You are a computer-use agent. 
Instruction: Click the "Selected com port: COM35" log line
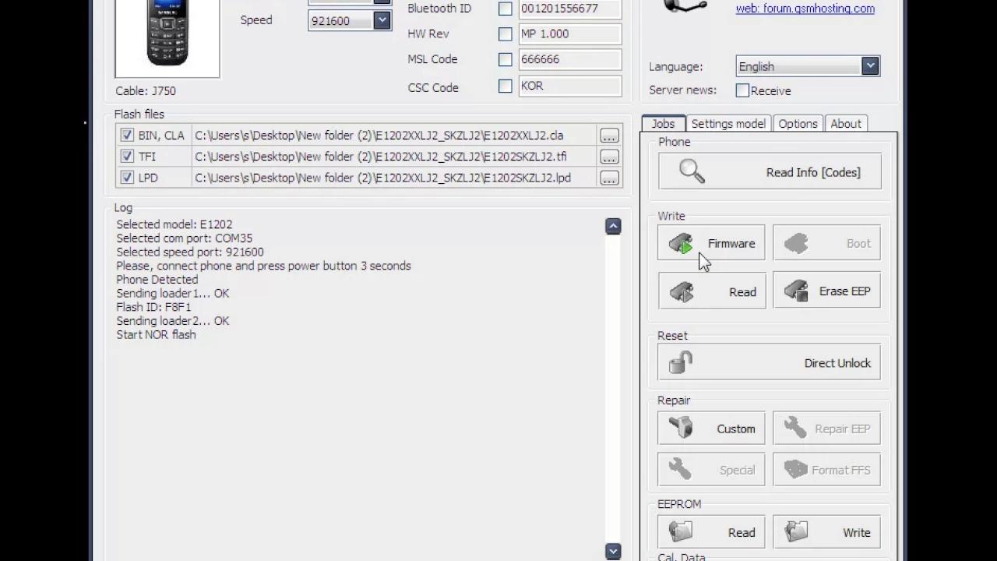(x=184, y=238)
